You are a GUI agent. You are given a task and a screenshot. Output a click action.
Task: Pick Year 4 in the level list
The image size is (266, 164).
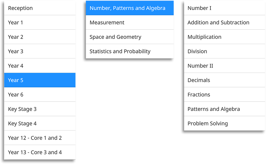[15, 66]
